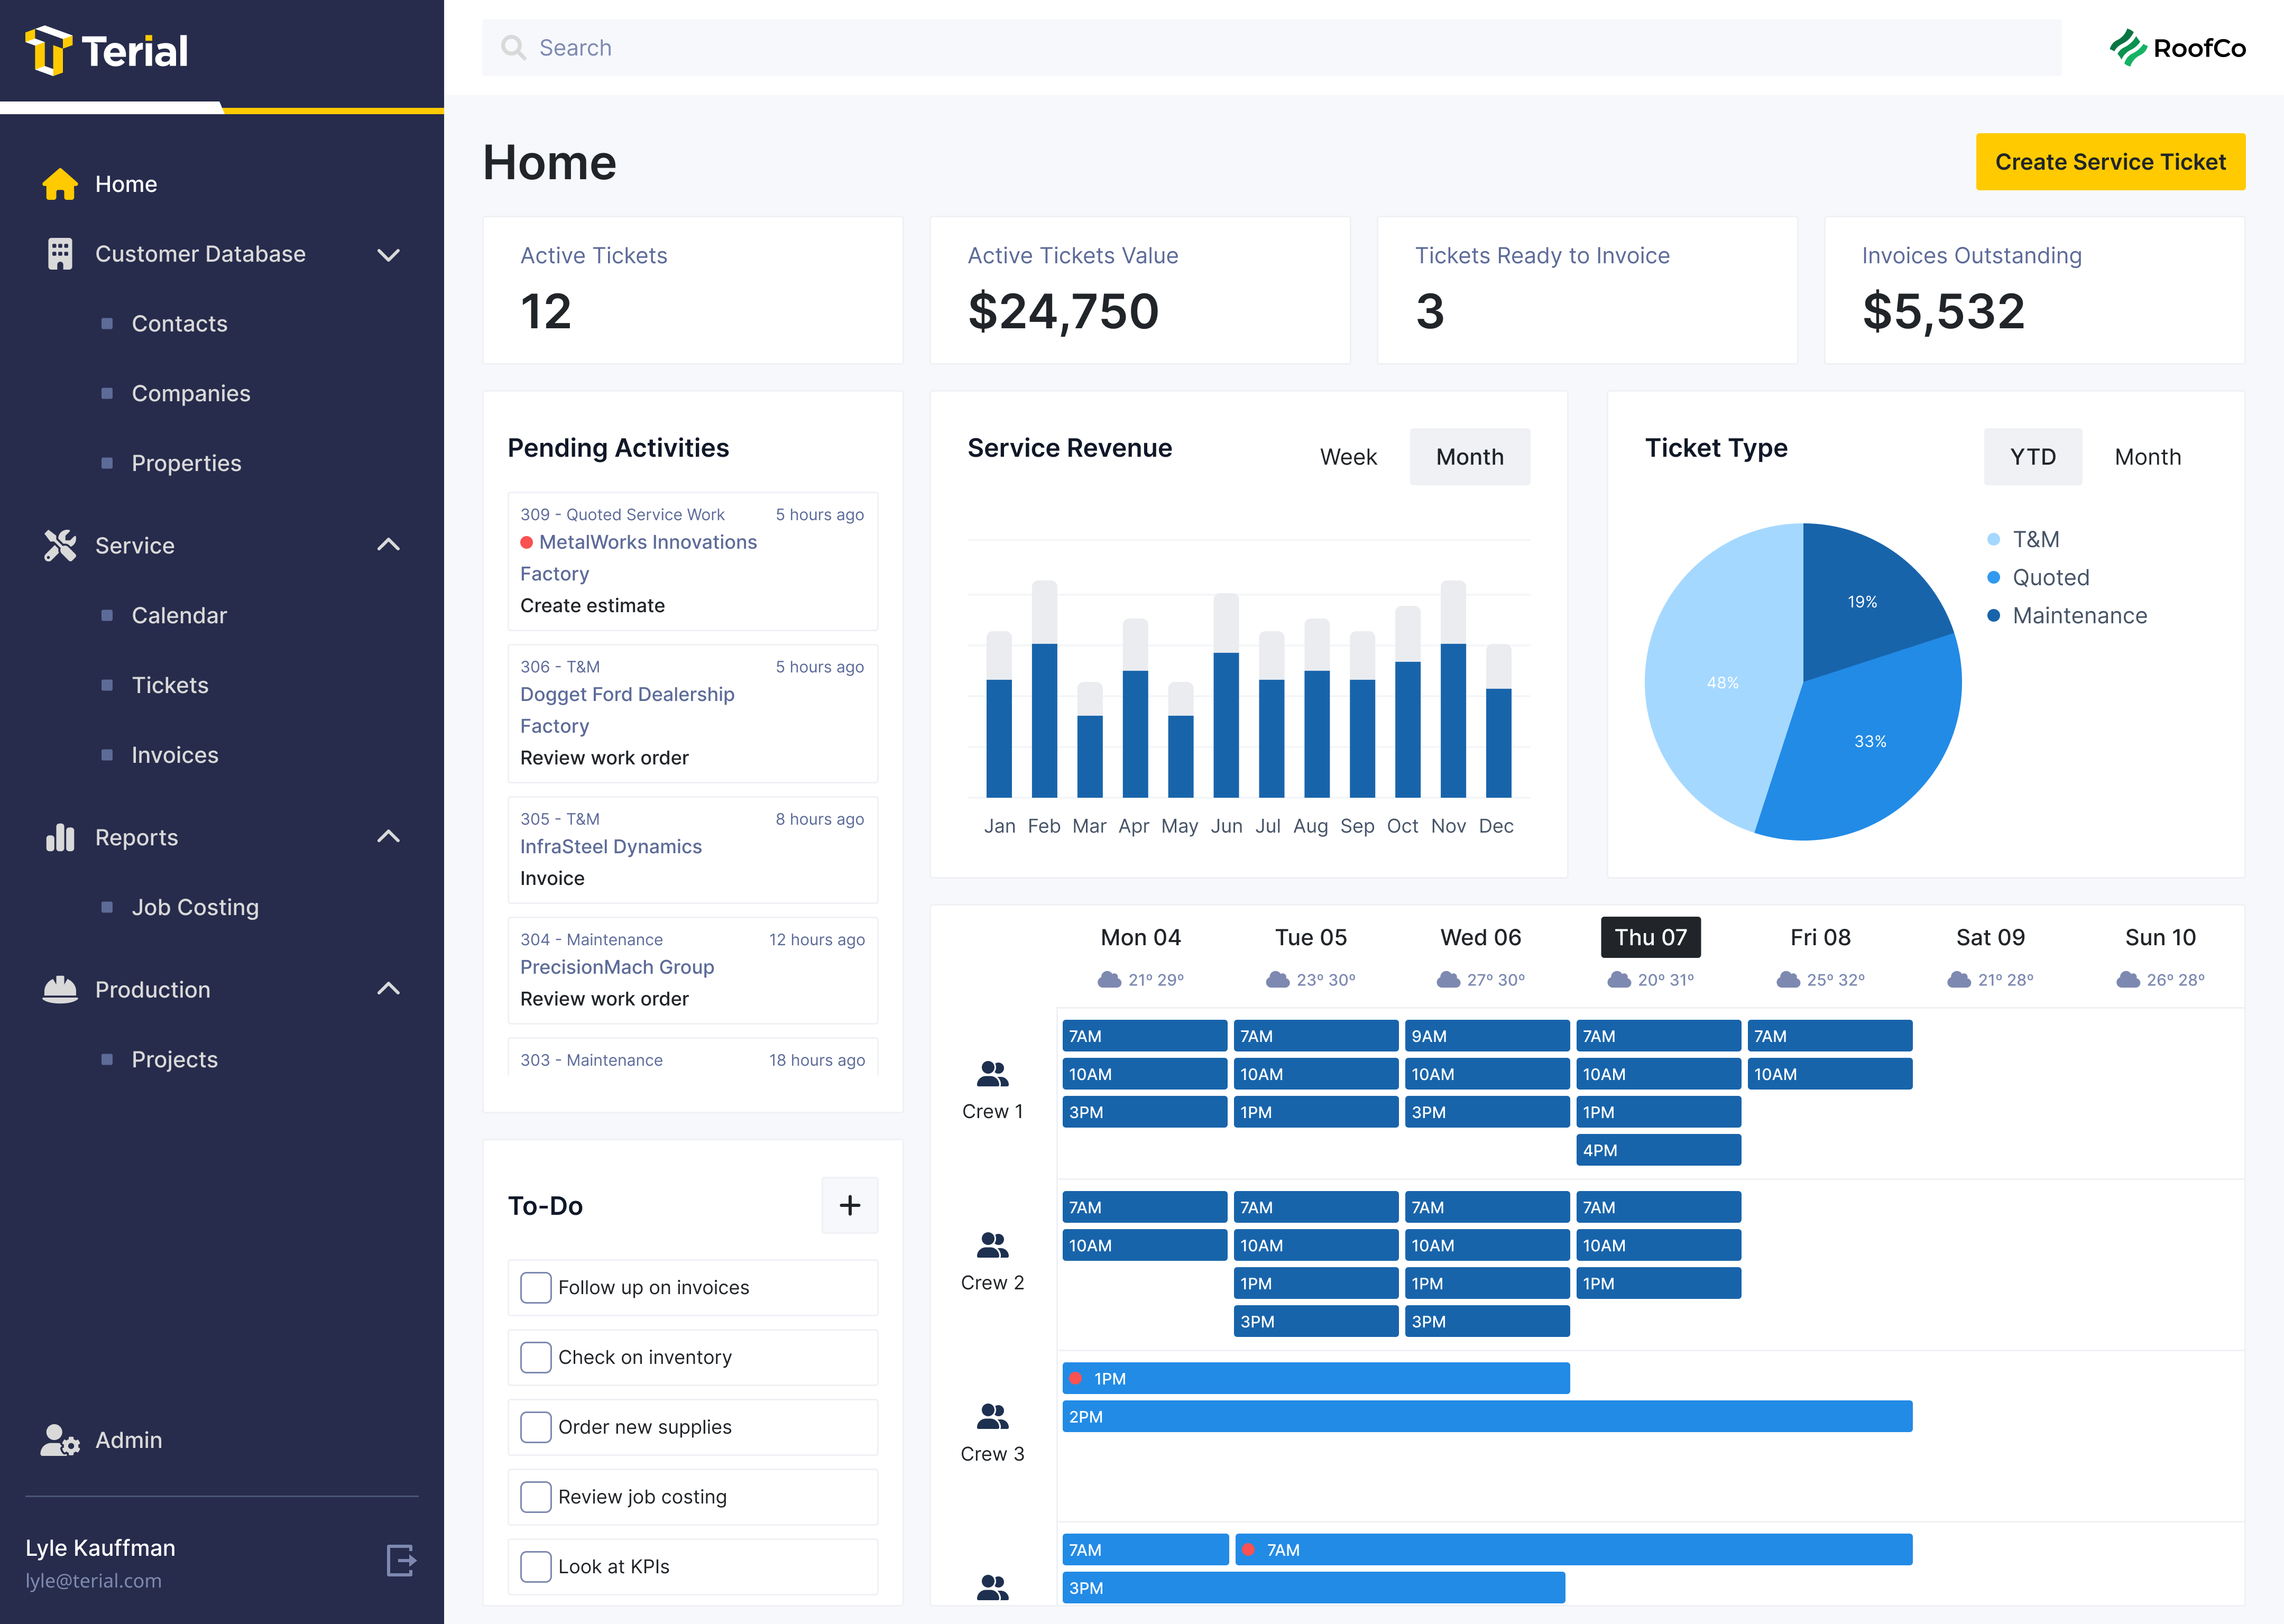Check the Follow up on invoices box
The image size is (2284, 1624).
click(536, 1287)
